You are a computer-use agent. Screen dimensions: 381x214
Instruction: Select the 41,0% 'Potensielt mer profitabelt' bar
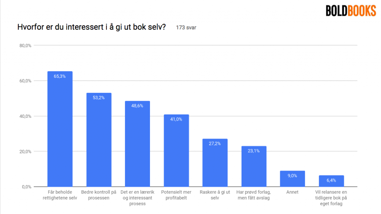point(176,150)
